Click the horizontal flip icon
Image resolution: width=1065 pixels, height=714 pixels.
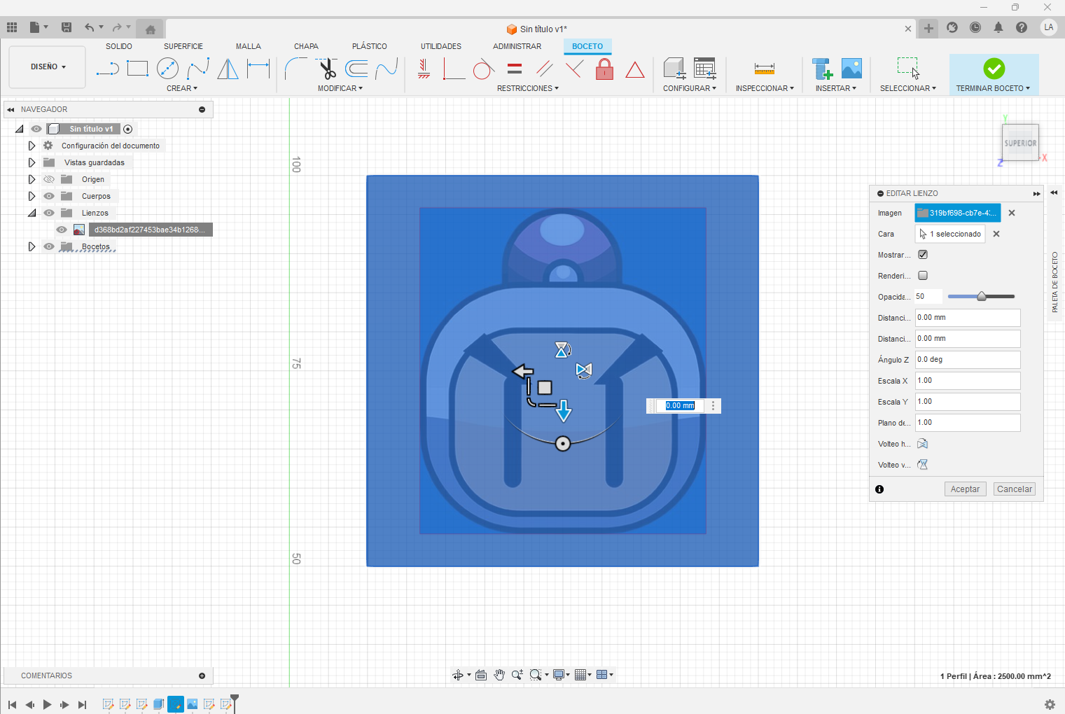[x=922, y=444]
